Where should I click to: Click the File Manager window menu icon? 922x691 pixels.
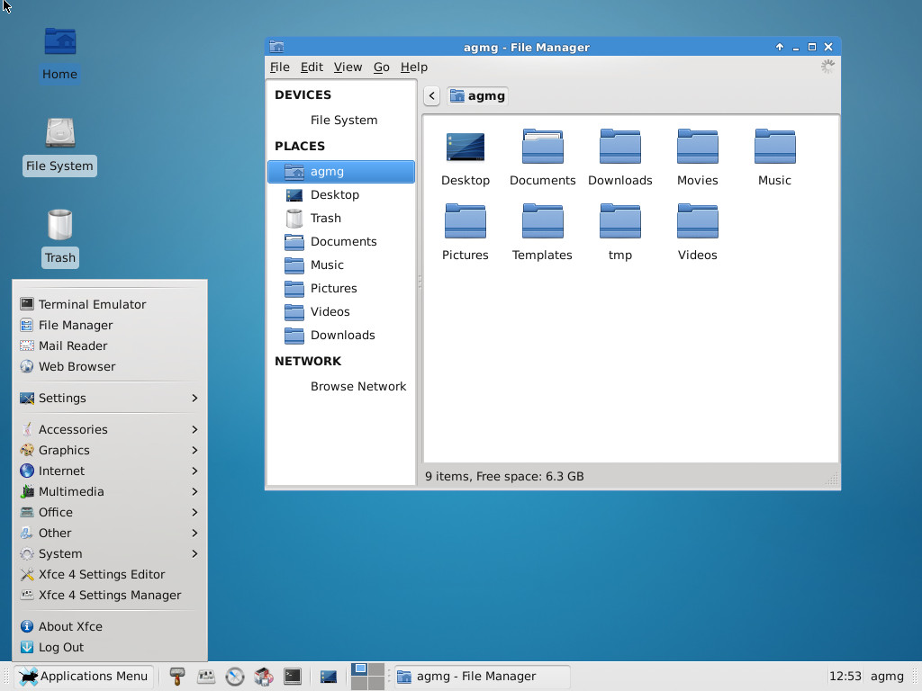click(x=276, y=47)
